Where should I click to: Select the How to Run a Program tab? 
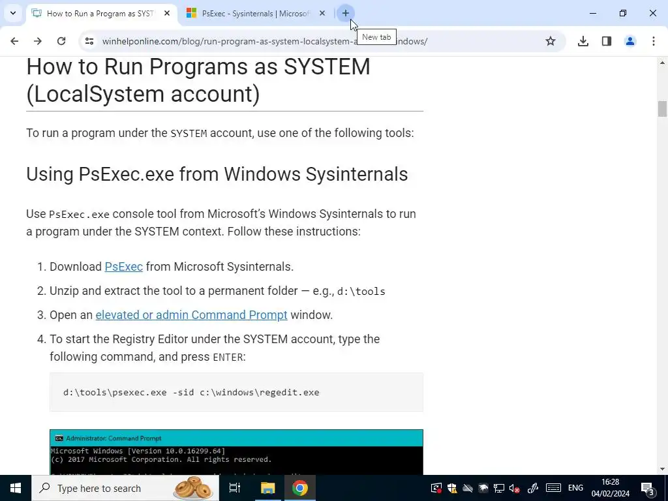tap(99, 13)
